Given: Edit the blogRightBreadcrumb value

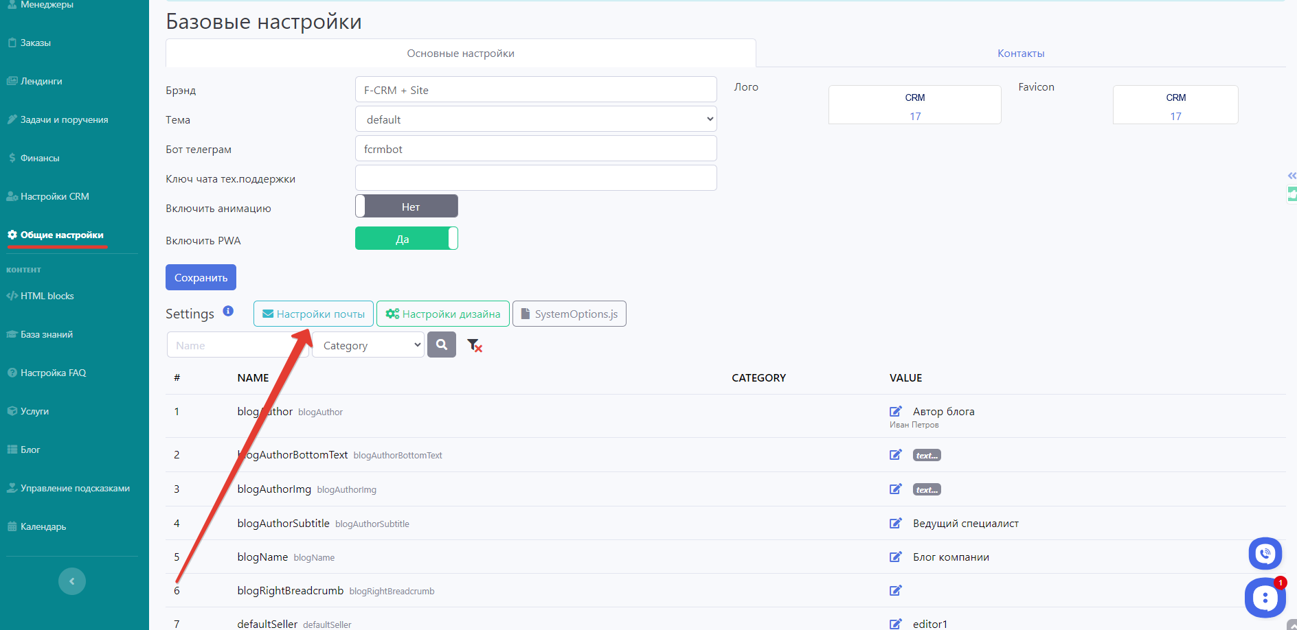Looking at the screenshot, I should click(895, 591).
